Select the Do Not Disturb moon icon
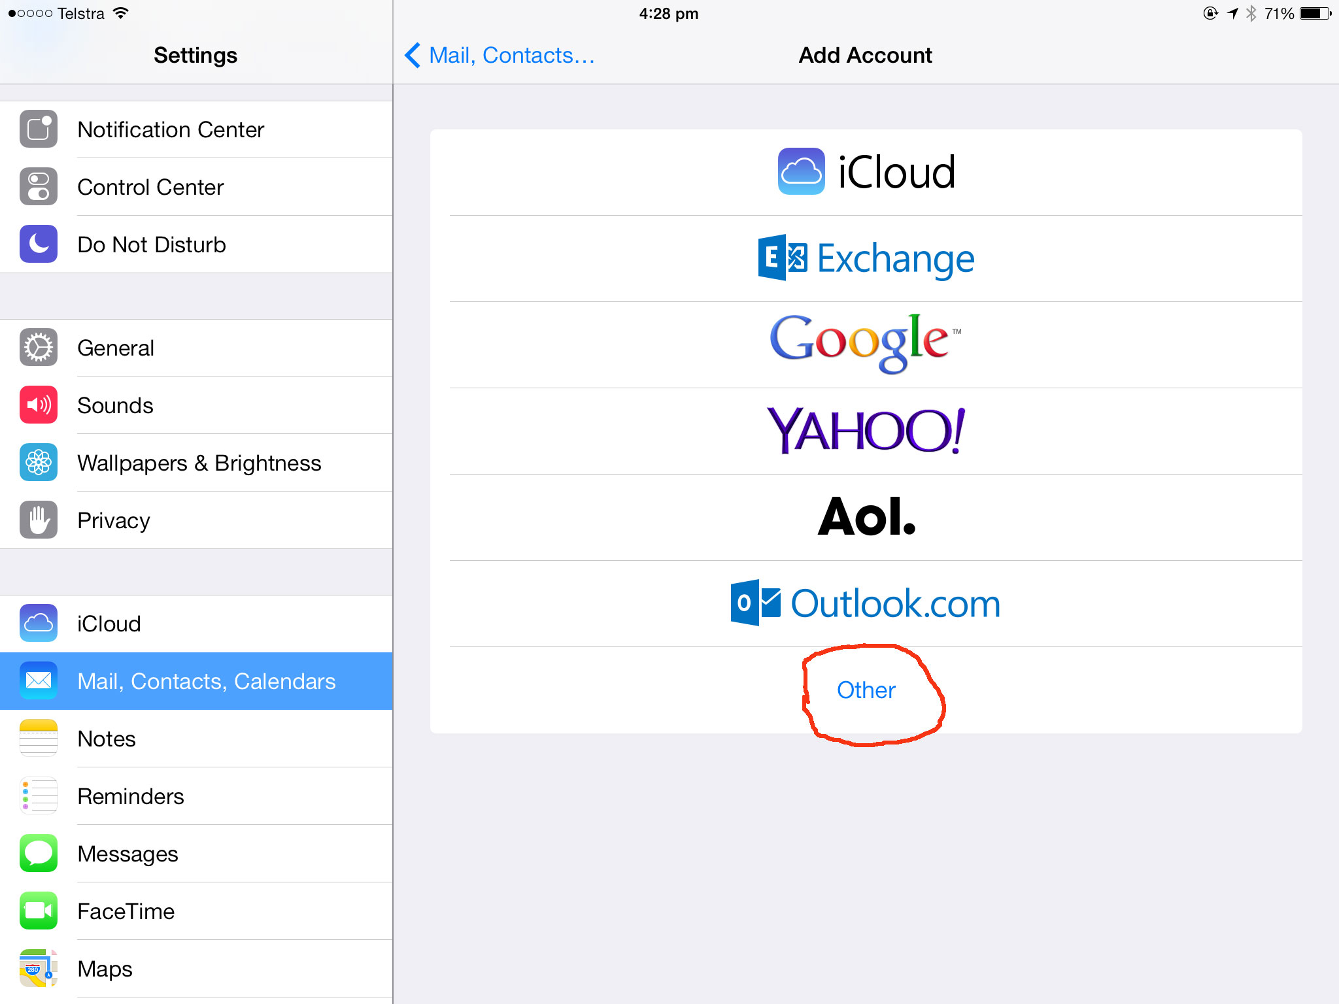 pos(39,244)
